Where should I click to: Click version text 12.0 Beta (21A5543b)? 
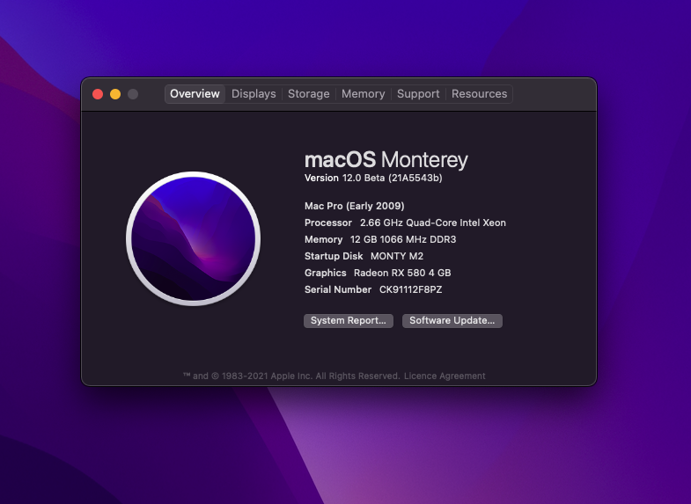(x=393, y=178)
